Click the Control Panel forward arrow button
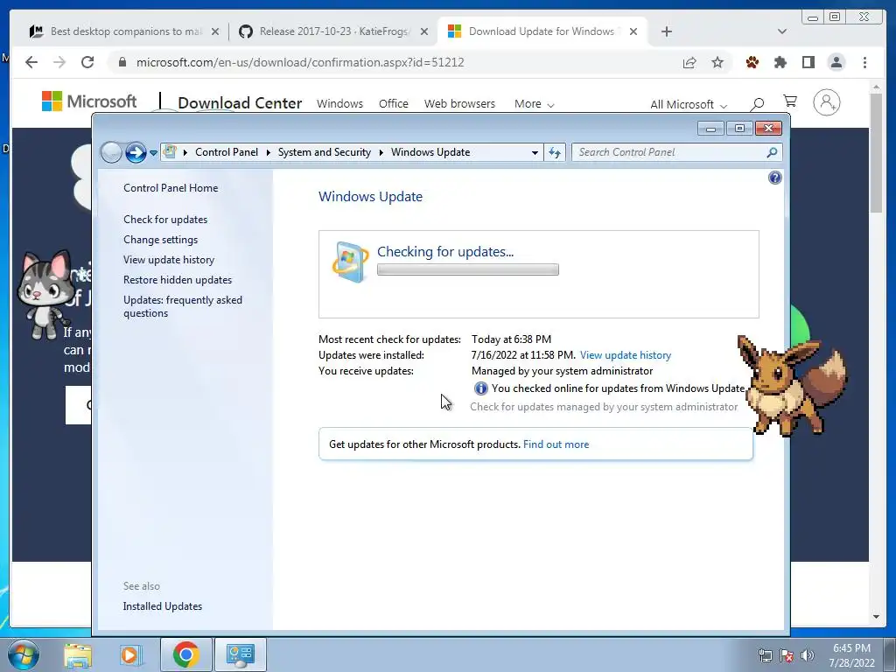The image size is (896, 672). coord(136,152)
